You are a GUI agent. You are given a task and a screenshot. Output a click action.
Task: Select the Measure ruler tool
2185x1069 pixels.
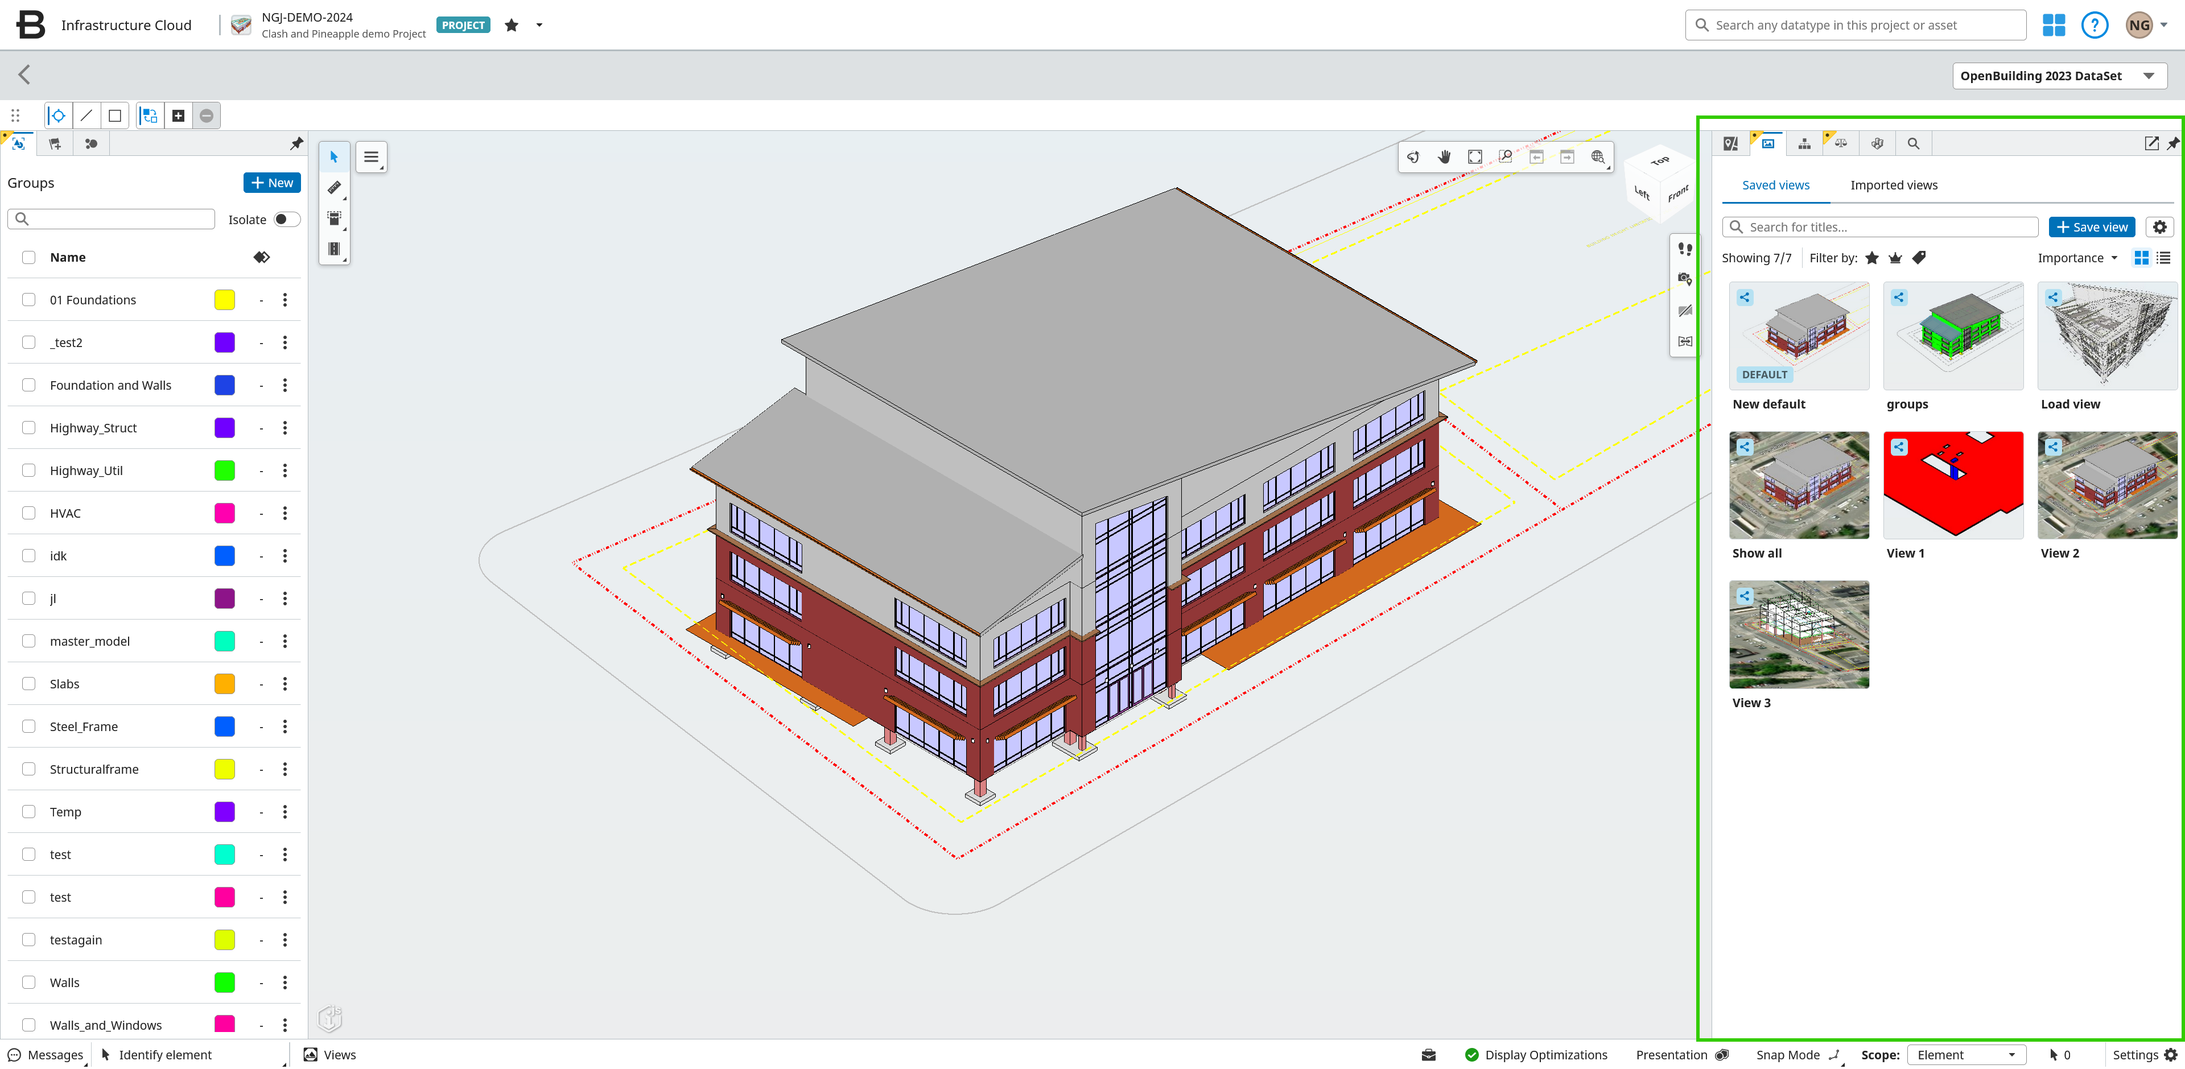pyautogui.click(x=334, y=188)
